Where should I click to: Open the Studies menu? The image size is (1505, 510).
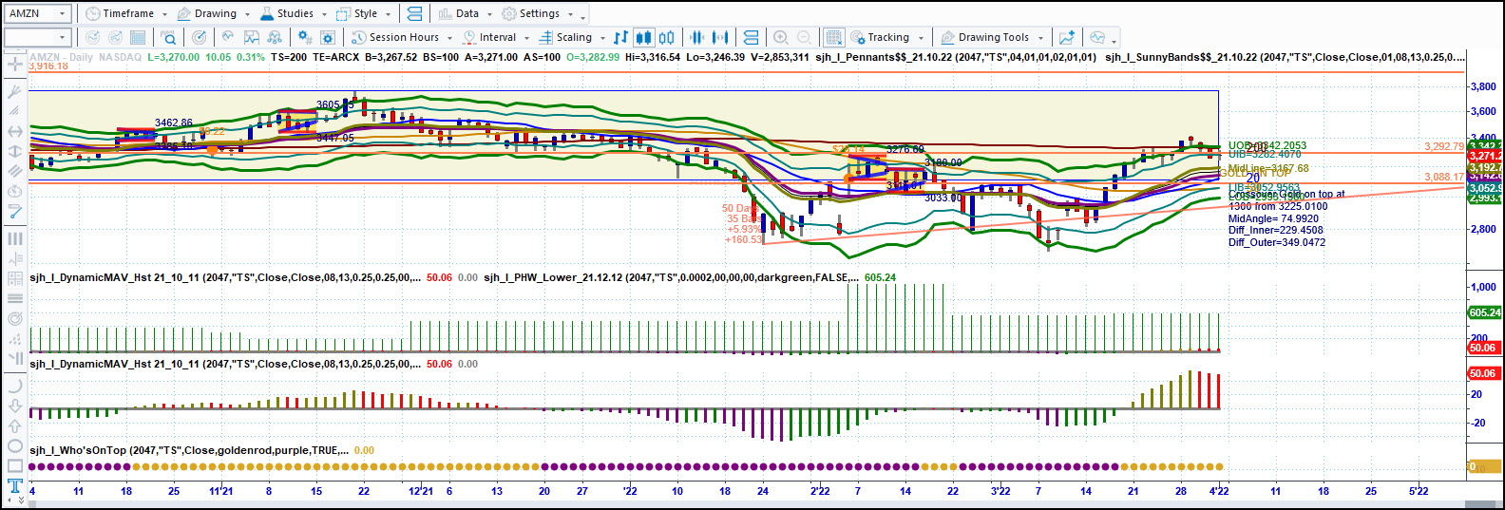295,13
